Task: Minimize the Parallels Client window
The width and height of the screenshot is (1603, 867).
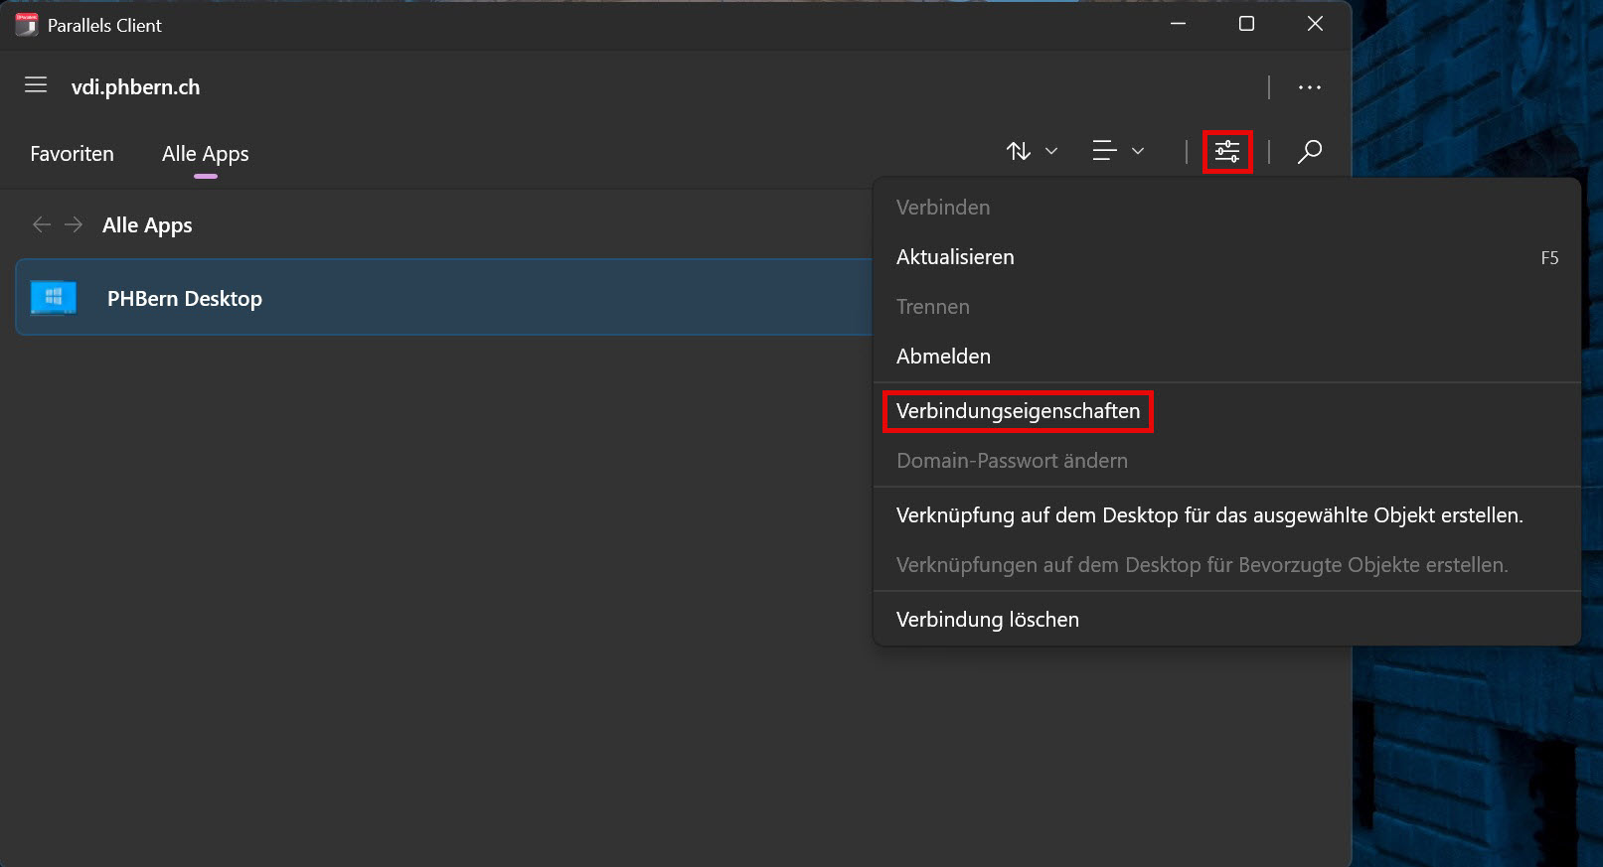Action: pyautogui.click(x=1179, y=24)
